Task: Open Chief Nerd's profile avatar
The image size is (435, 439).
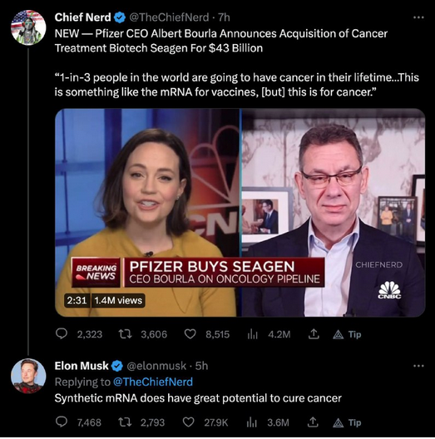Action: point(28,27)
